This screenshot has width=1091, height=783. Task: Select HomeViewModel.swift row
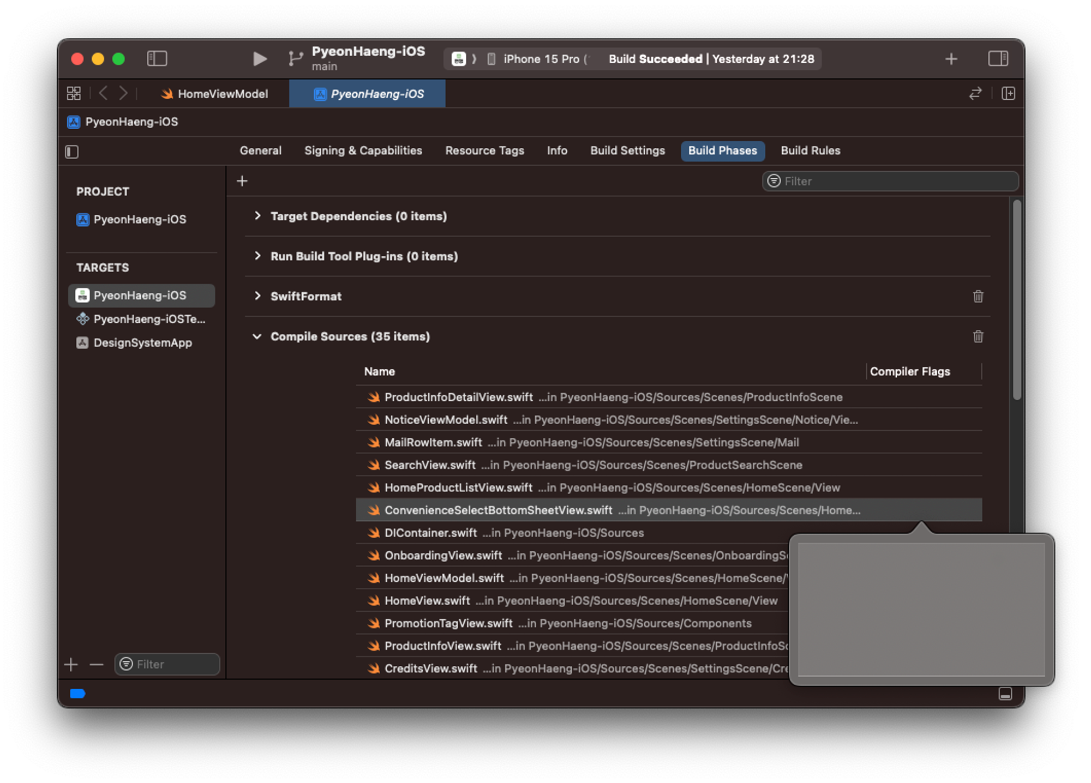click(x=572, y=578)
